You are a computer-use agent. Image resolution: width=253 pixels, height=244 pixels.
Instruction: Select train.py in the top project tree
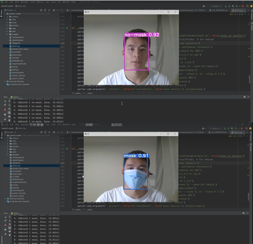coord(15,69)
